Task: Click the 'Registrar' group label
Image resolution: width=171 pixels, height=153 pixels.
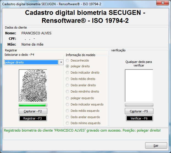Action: click(x=11, y=50)
